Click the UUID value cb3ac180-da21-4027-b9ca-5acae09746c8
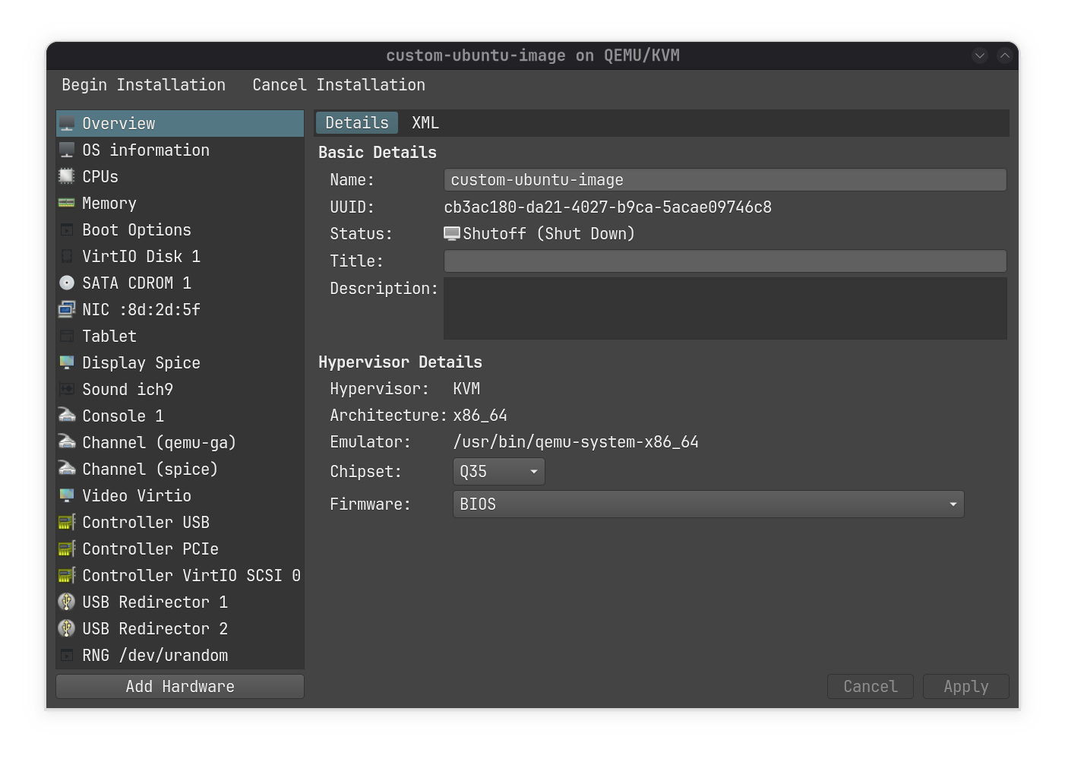Screen dimensions: 1065x759 click(x=608, y=207)
